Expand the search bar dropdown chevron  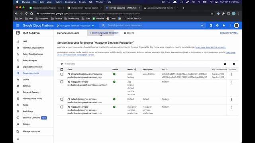pyautogui.click(x=202, y=25)
